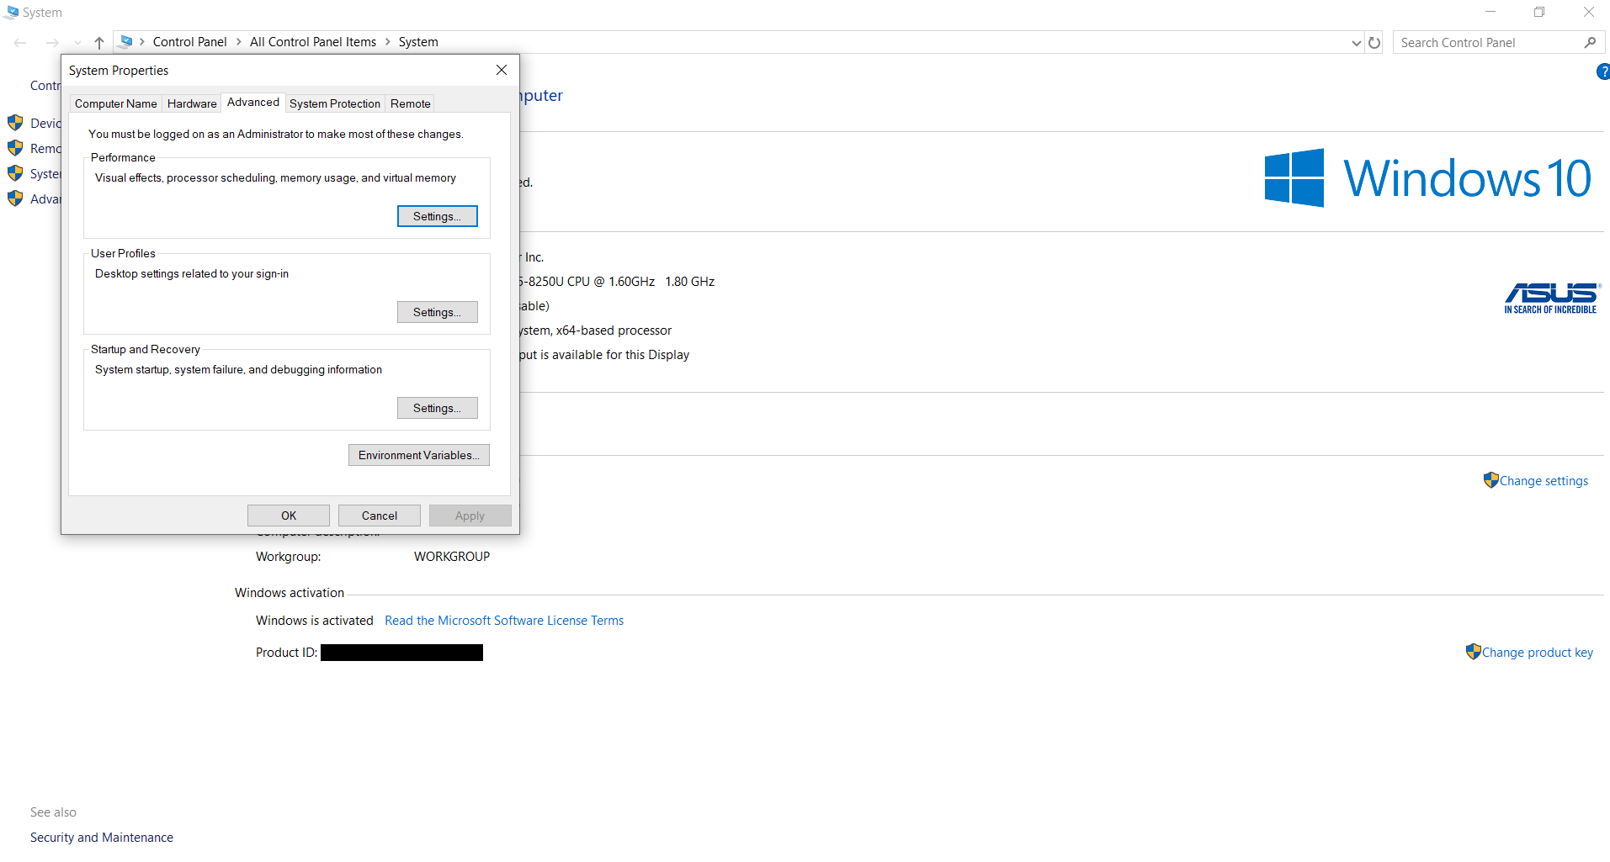1610x862 pixels.
Task: Cancel the System Properties dialog
Action: pos(380,516)
